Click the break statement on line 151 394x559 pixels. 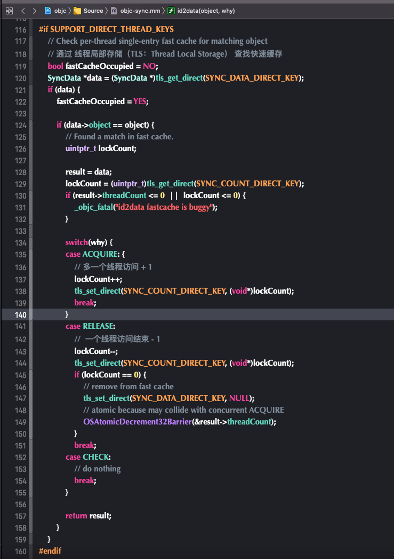(85, 445)
